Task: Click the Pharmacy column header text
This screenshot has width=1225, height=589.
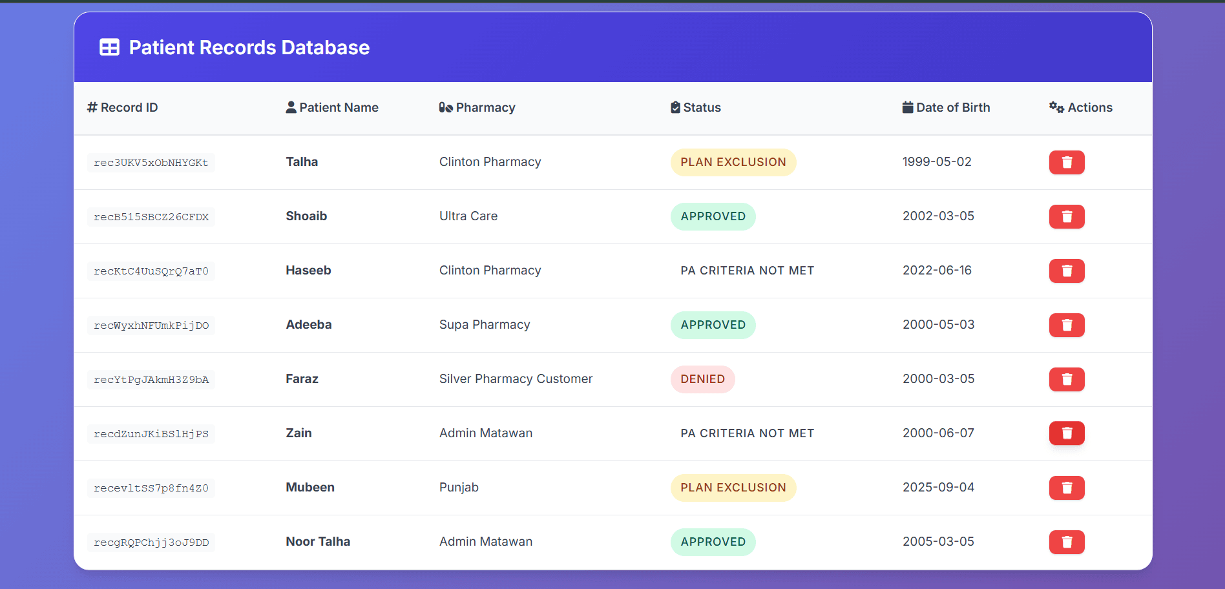Action: (x=486, y=107)
